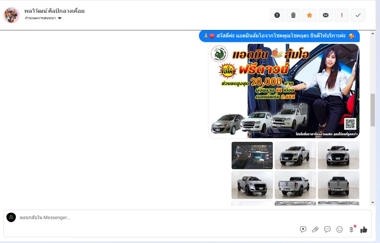Open the promotional free-down-payment banner image
Screen dimensions: 380x243
coord(284,91)
